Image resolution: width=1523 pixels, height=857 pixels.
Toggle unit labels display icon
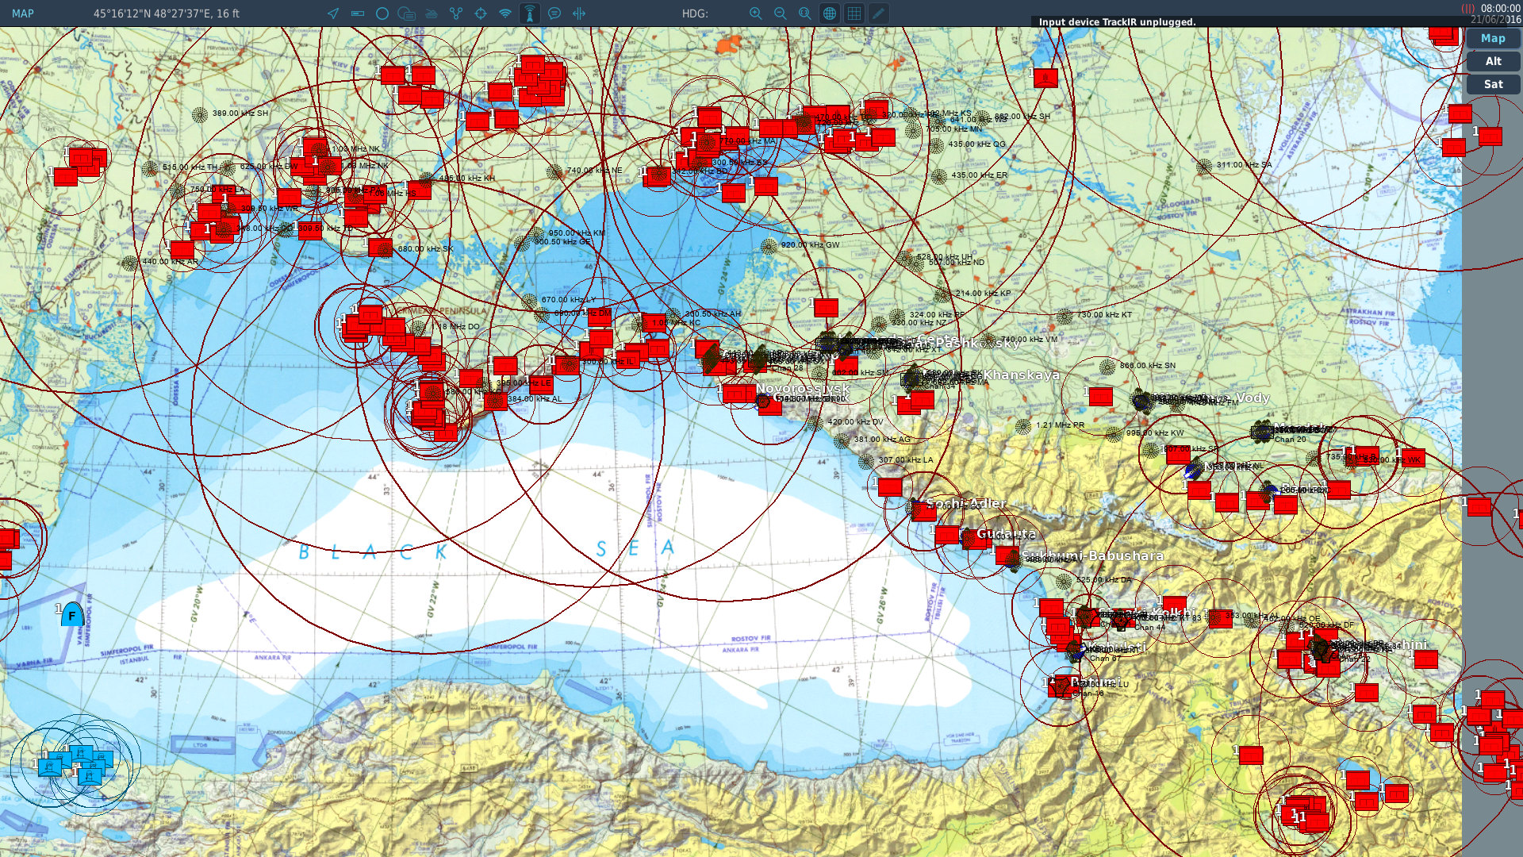point(407,13)
